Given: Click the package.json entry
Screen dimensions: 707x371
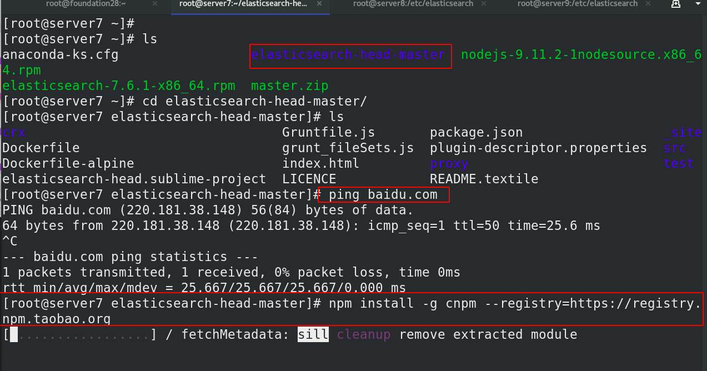Looking at the screenshot, I should [x=477, y=133].
